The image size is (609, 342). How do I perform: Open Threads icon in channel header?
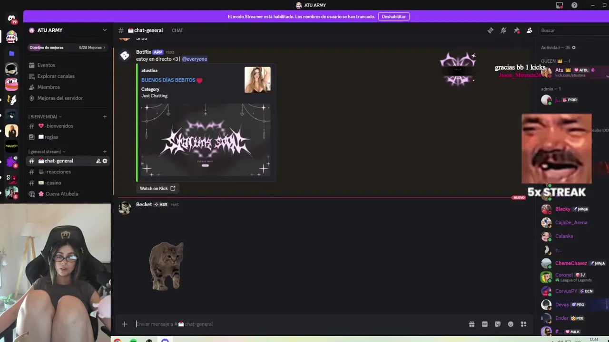[x=491, y=30]
